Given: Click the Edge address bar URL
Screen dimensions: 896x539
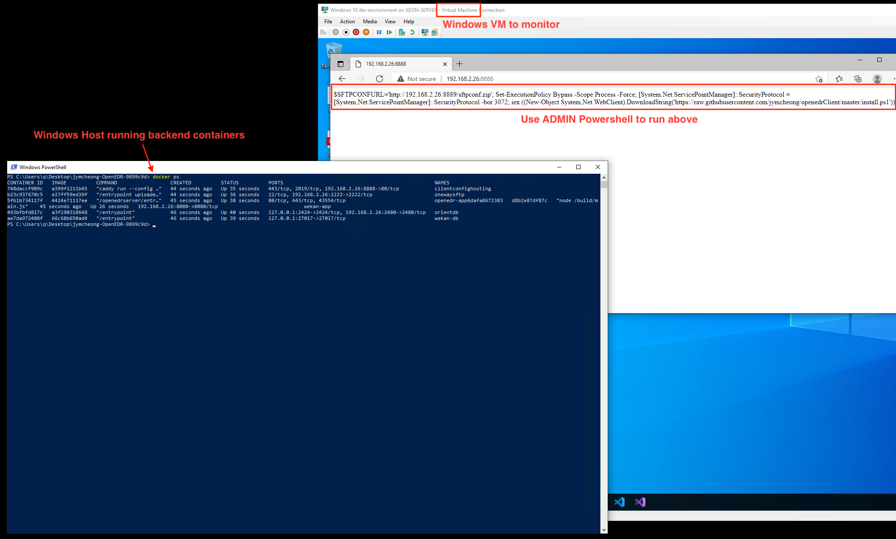Looking at the screenshot, I should point(470,79).
